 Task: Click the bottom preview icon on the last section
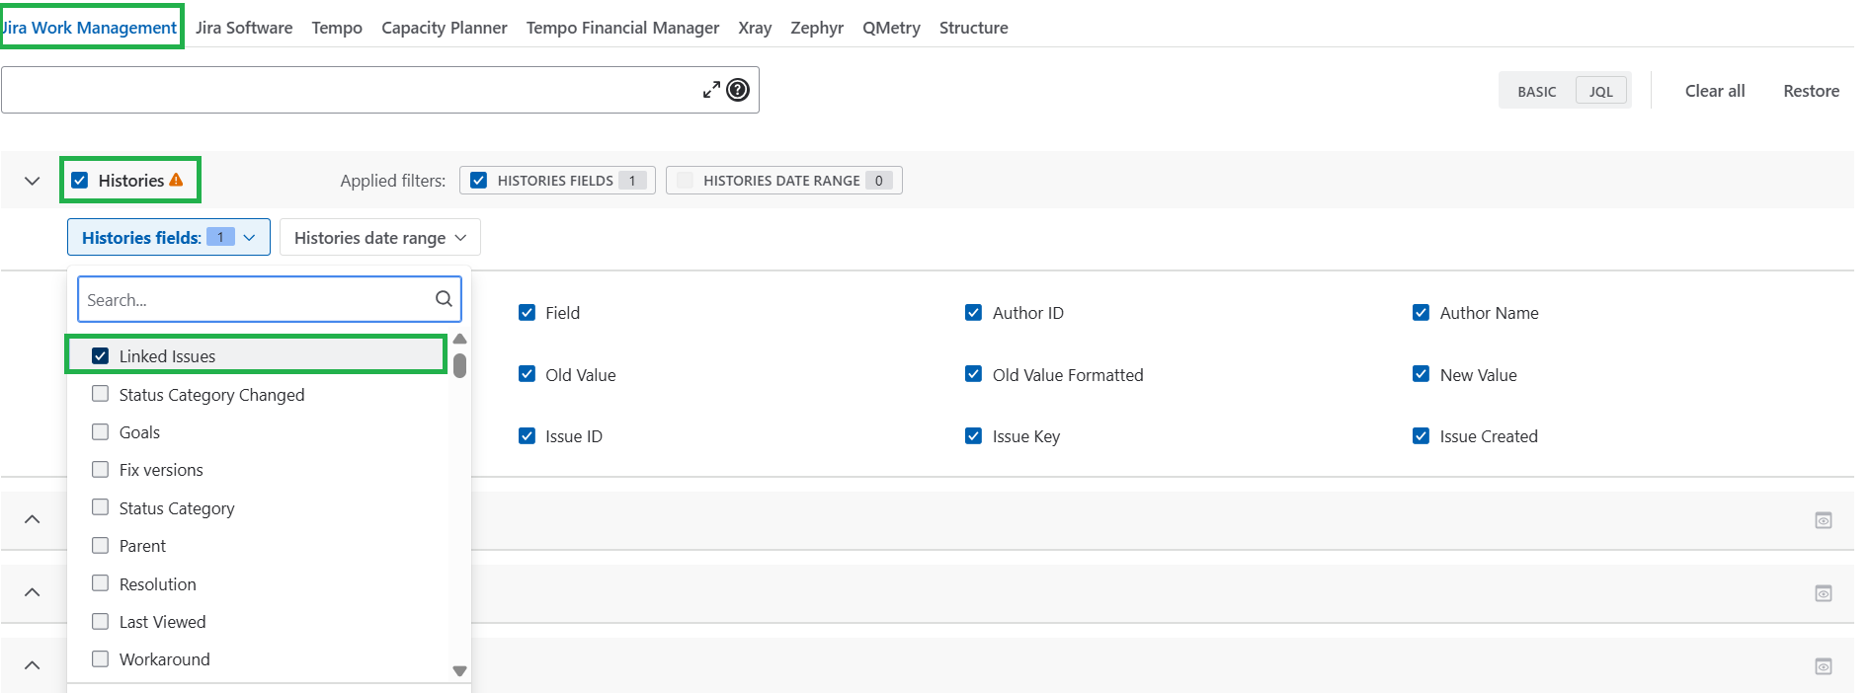[1824, 666]
